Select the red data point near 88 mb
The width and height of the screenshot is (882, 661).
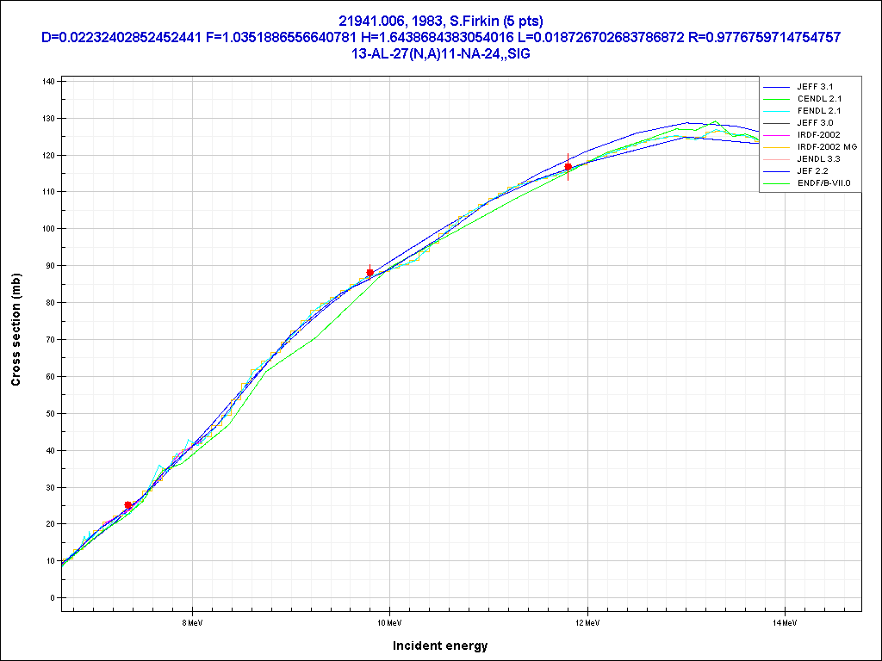tap(370, 273)
